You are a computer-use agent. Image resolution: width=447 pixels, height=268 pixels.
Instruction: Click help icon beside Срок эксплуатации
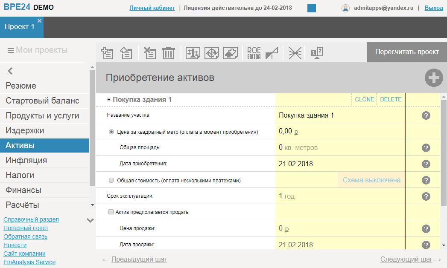[426, 196]
